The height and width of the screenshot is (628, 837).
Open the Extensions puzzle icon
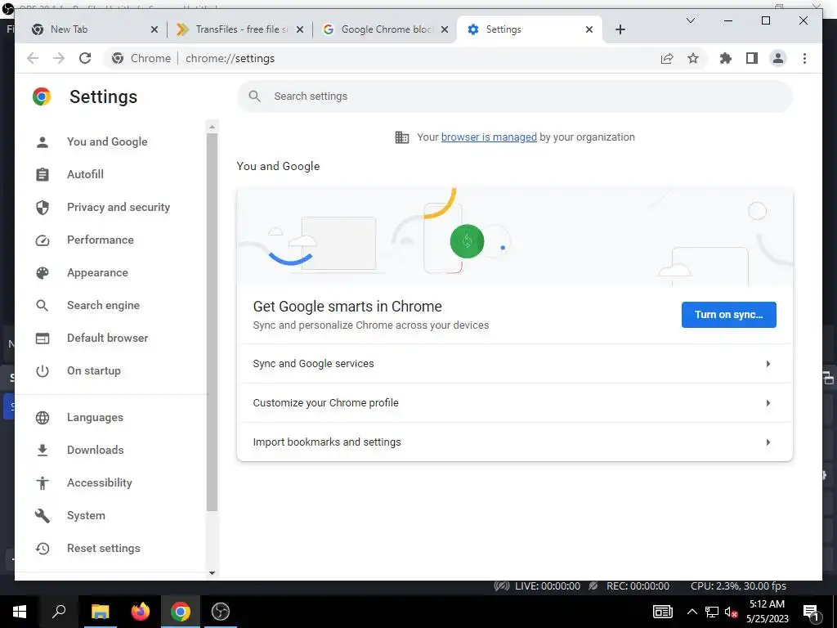[726, 58]
